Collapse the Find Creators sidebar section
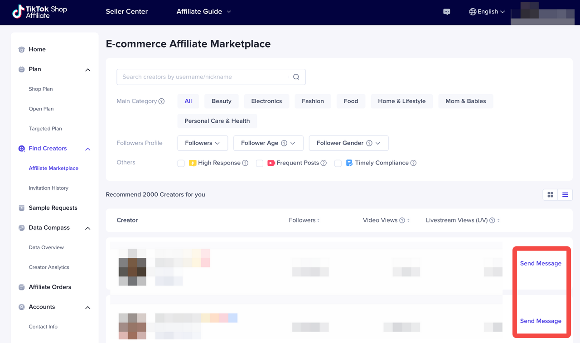 point(88,149)
